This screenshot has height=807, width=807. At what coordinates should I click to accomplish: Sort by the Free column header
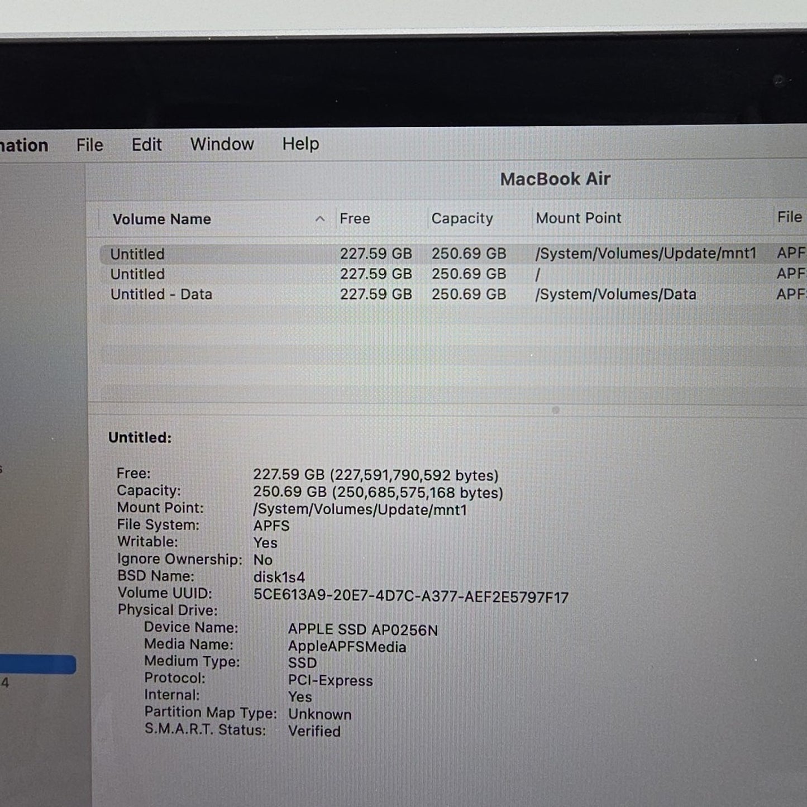pos(355,218)
